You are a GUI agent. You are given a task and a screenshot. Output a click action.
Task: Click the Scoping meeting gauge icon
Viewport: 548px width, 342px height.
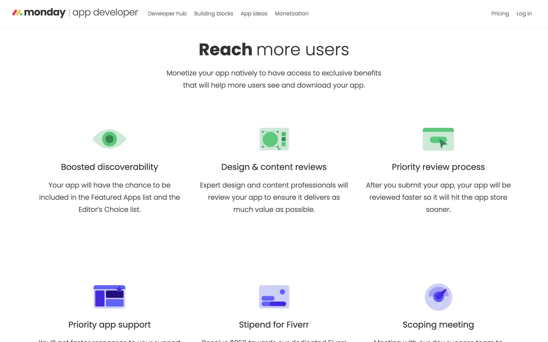click(438, 297)
